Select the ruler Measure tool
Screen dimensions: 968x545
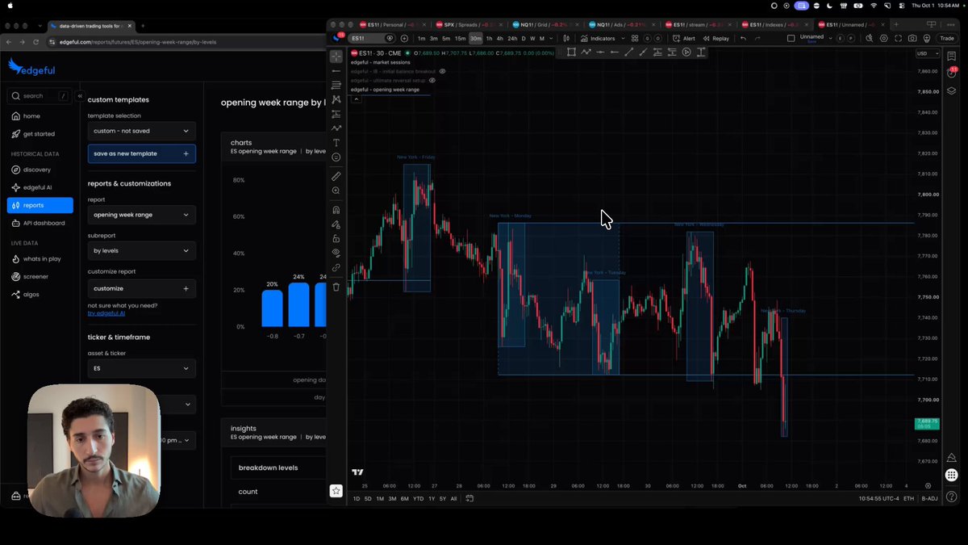(336, 176)
